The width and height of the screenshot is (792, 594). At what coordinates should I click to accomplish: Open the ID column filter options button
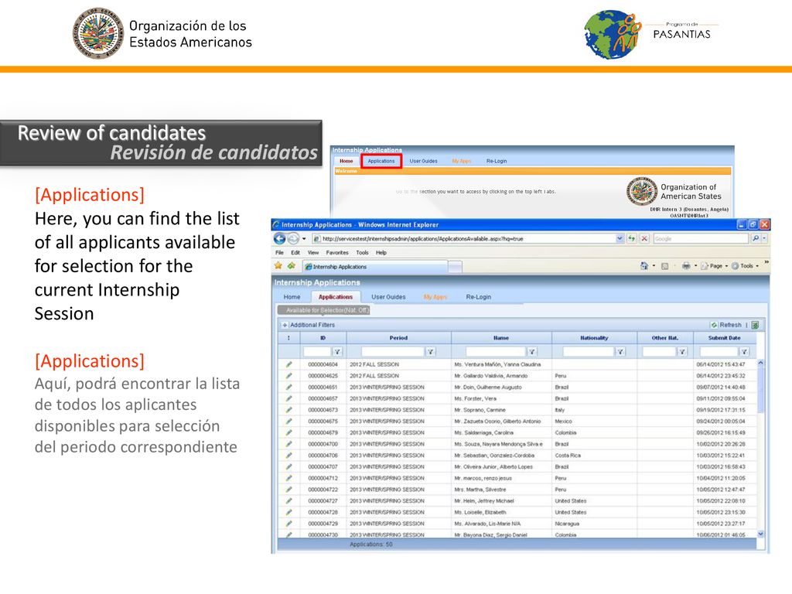pos(337,352)
